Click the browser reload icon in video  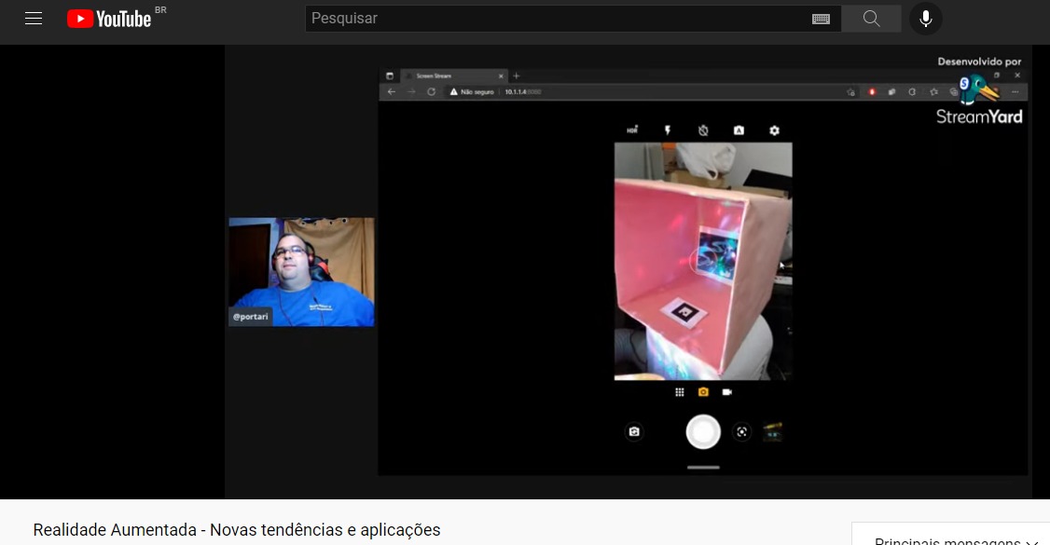click(x=431, y=91)
